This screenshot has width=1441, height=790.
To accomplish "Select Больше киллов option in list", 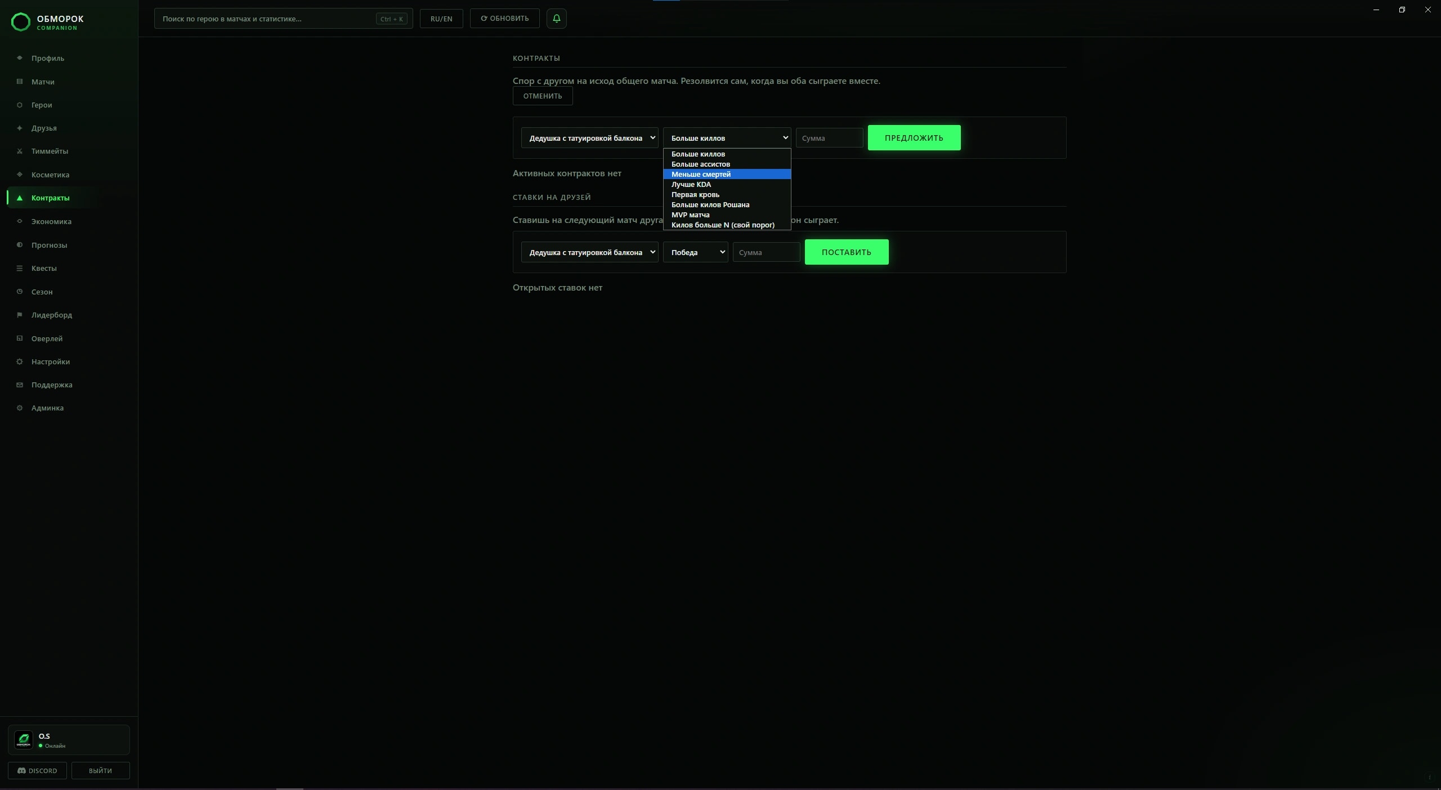I will (x=727, y=154).
